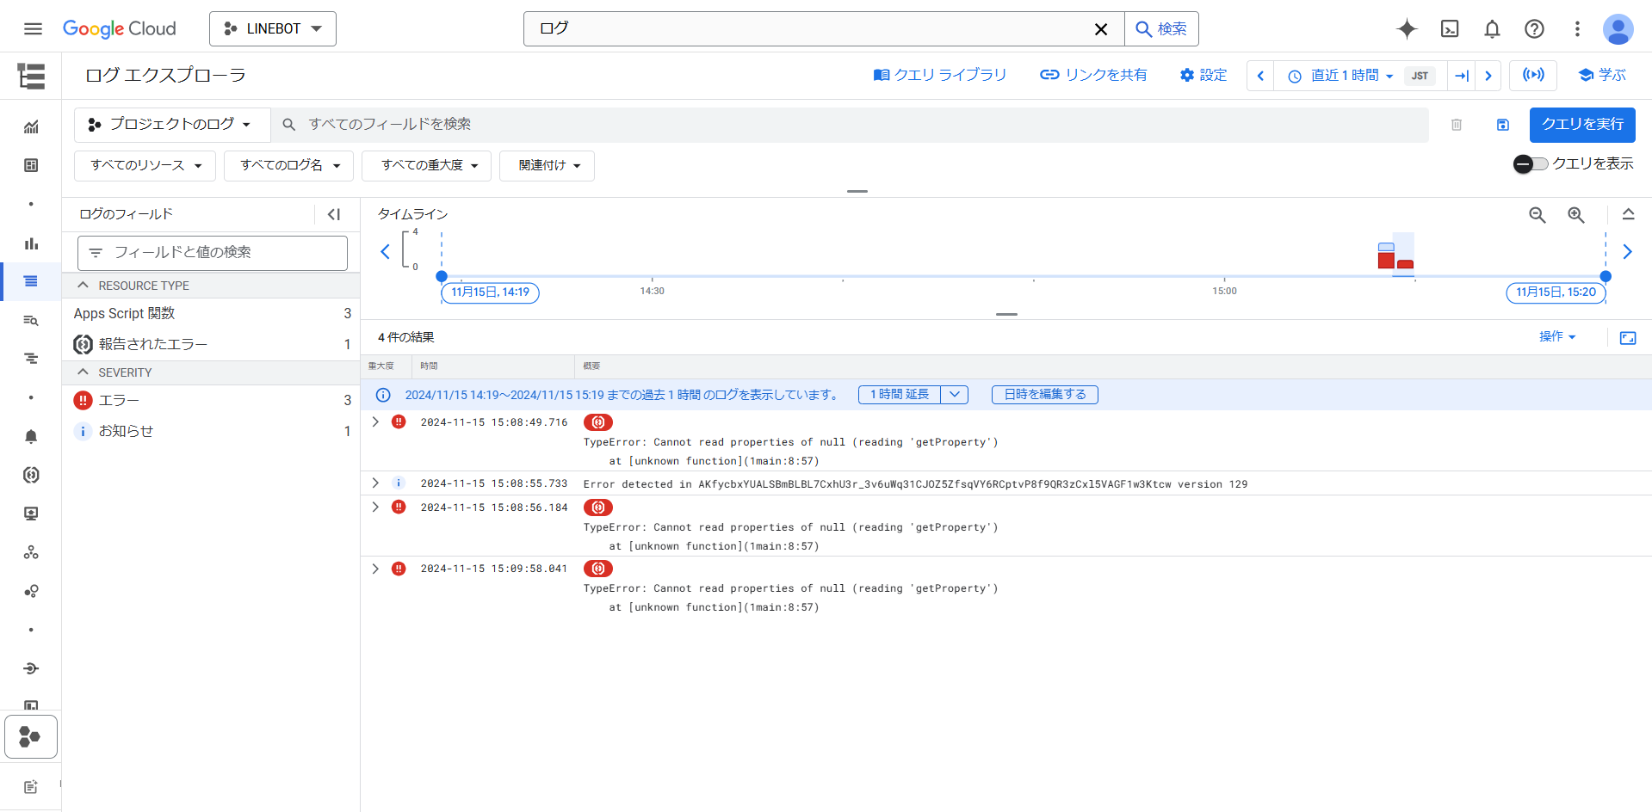The image size is (1652, 812).
Task: Filter by お知らせ severity
Action: [x=212, y=431]
